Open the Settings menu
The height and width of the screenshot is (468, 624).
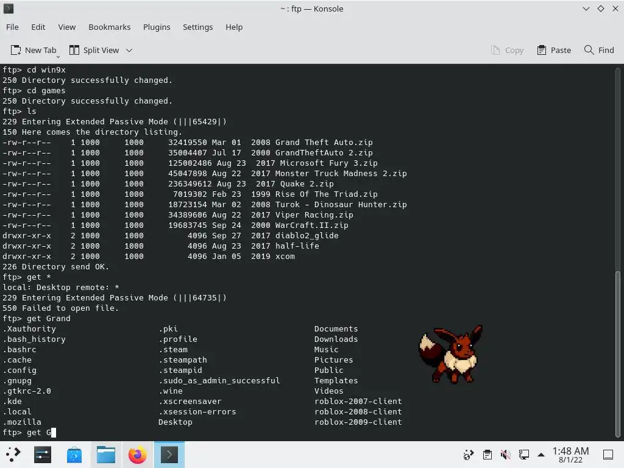pos(197,27)
